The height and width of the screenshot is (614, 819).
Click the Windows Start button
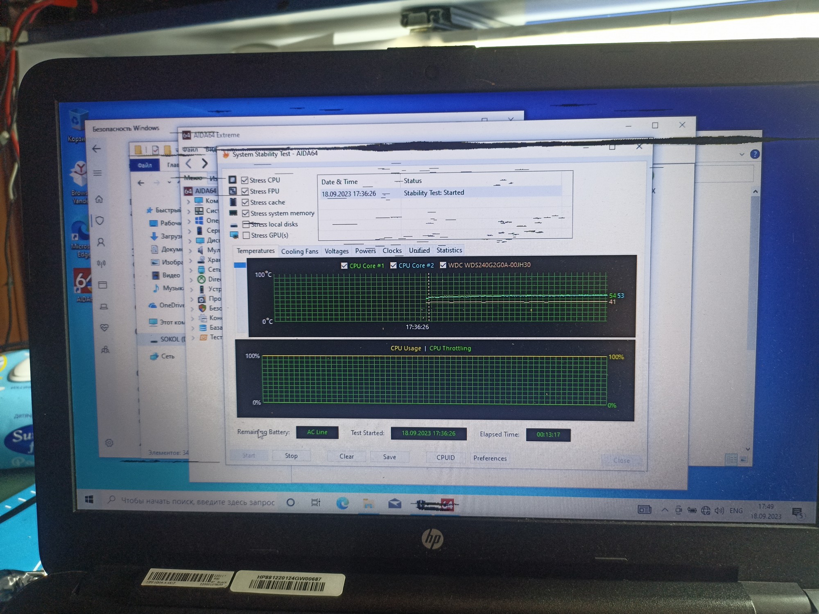point(89,499)
